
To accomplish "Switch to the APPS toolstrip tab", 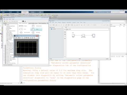I will click(x=17, y=12).
